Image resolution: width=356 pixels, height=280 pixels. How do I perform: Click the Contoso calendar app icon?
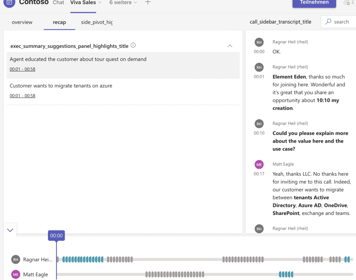tap(9, 2)
